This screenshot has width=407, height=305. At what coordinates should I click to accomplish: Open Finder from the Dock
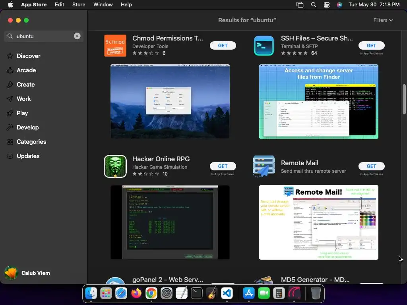pos(91,293)
